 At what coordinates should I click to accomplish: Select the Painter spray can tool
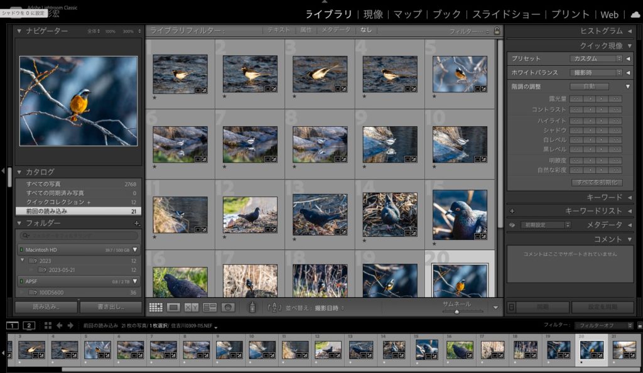point(252,307)
